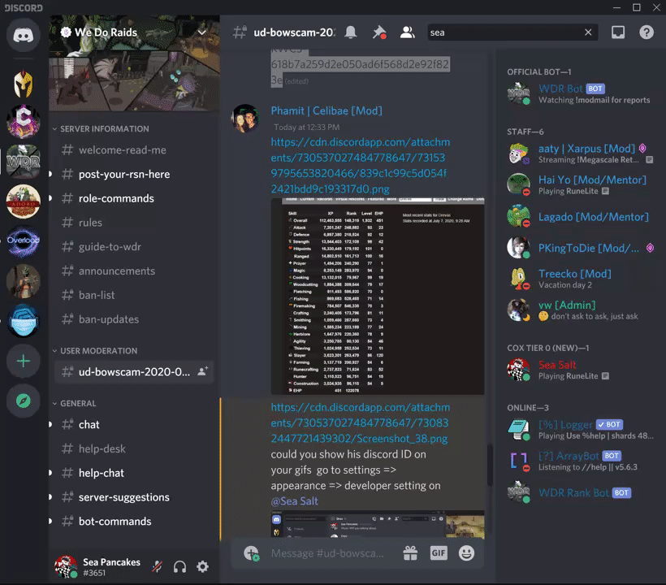Open WDR Bot member profile
The width and height of the screenshot is (666, 585).
click(582, 93)
